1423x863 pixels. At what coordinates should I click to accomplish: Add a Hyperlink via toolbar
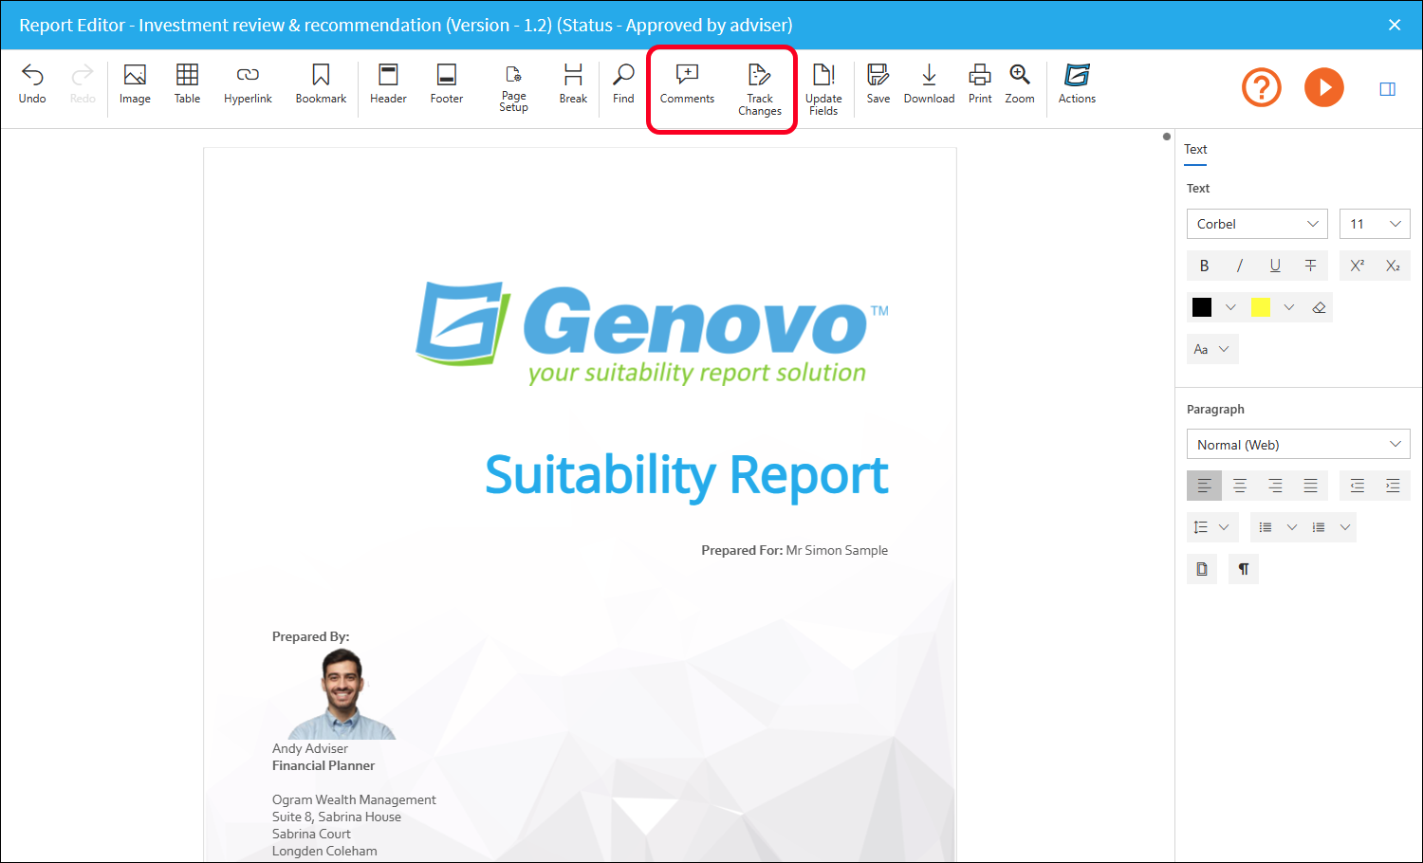pos(248,84)
